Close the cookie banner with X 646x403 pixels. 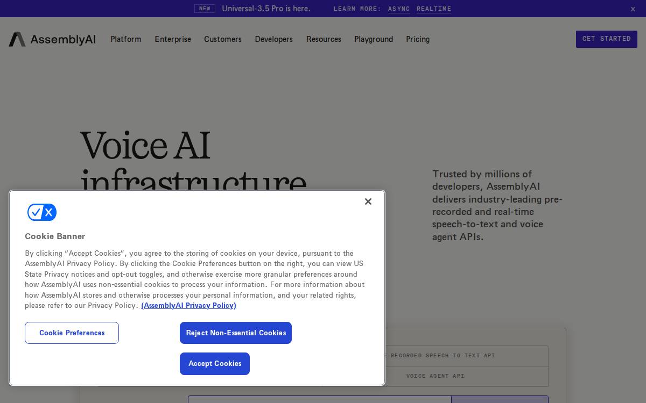pyautogui.click(x=368, y=201)
